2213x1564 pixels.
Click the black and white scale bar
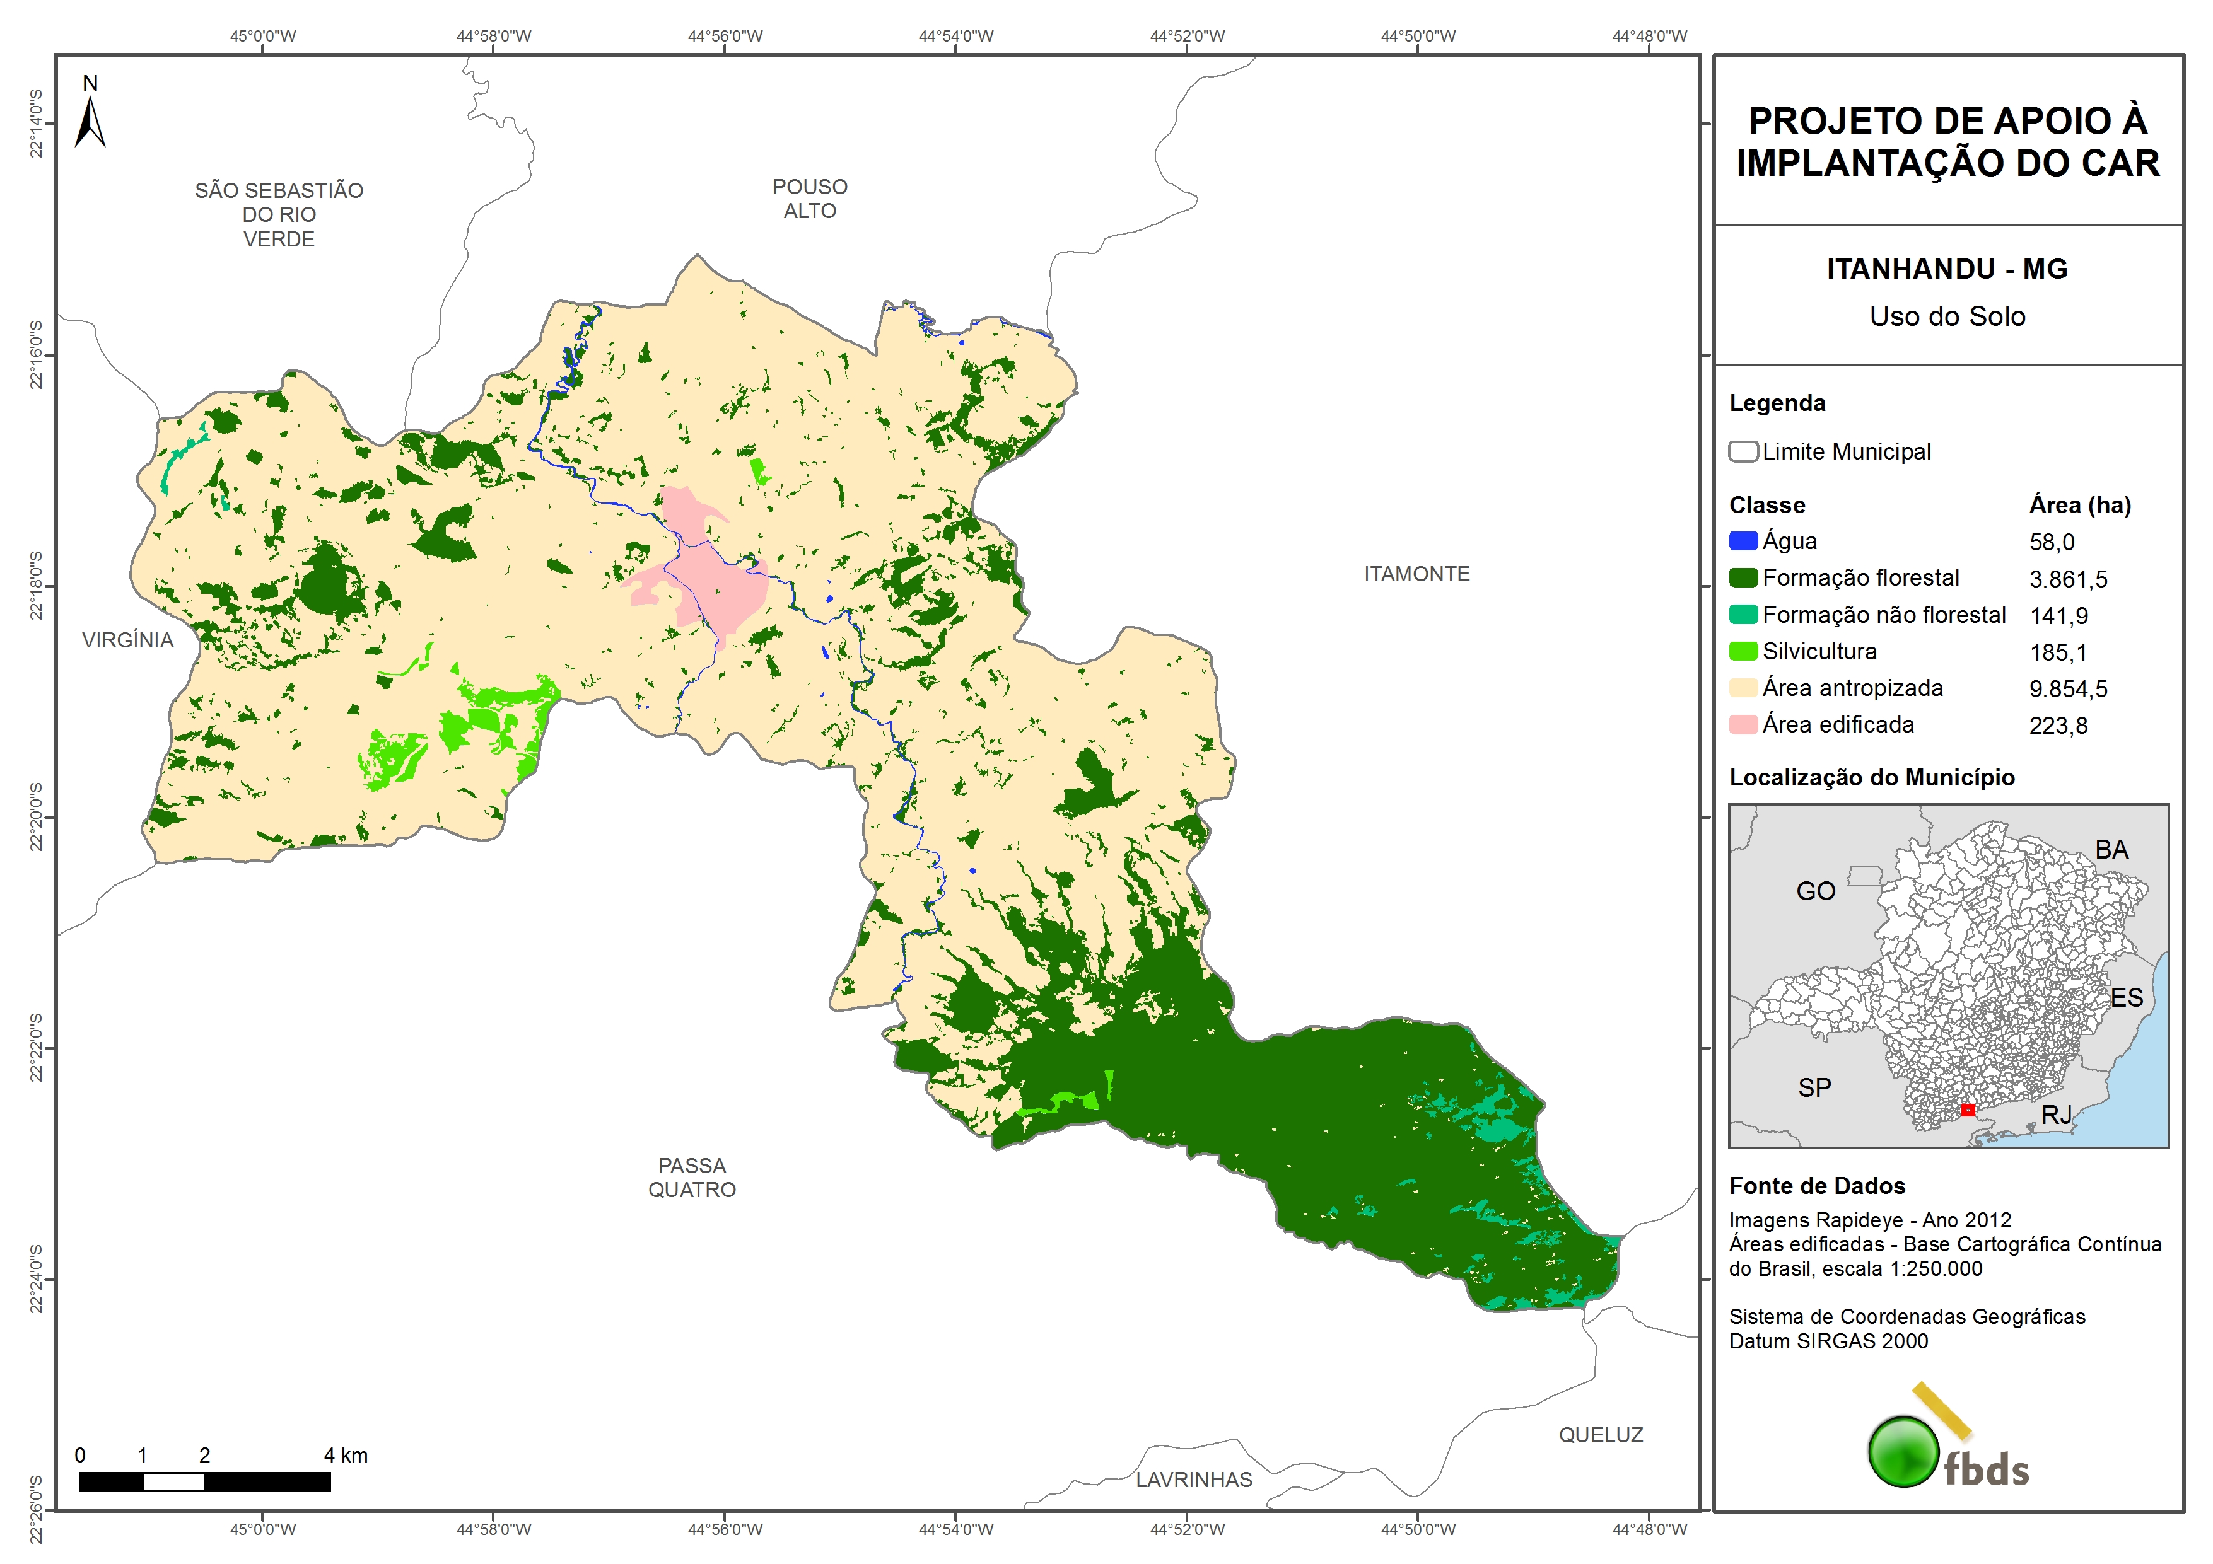(204, 1482)
